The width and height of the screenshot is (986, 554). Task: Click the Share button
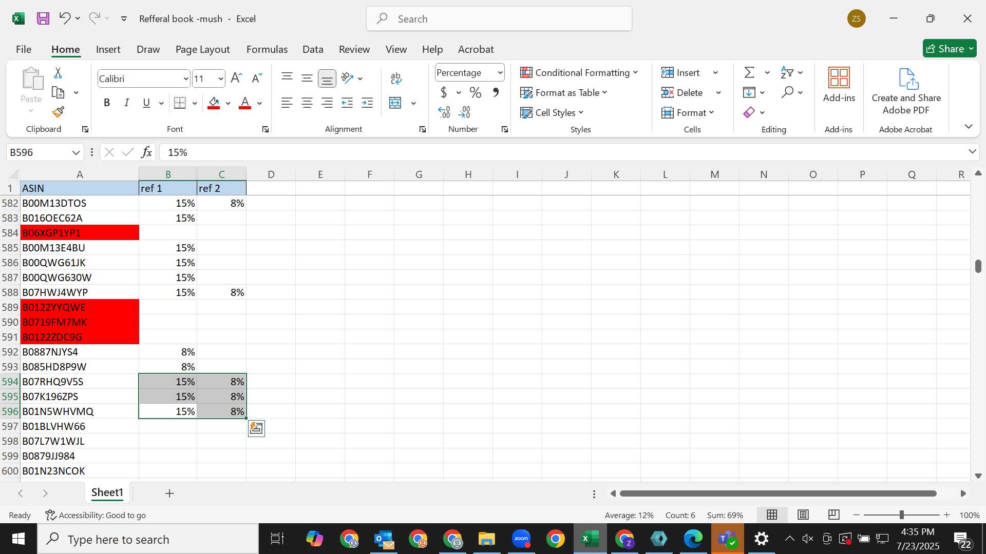(x=950, y=49)
